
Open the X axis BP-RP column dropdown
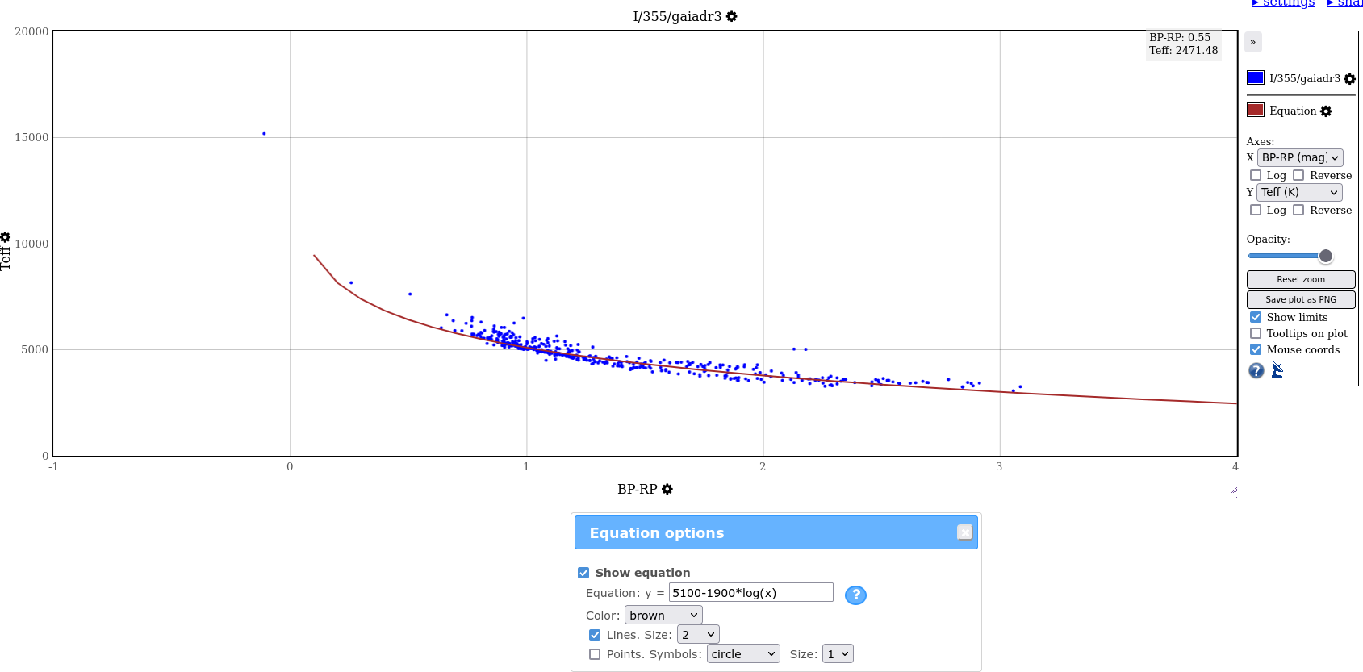tap(1299, 158)
